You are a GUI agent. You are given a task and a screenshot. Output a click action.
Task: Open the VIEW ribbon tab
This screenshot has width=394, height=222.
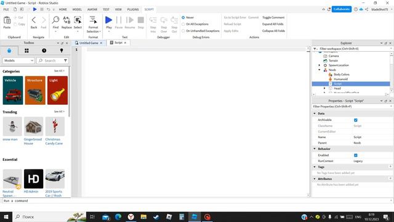click(118, 9)
